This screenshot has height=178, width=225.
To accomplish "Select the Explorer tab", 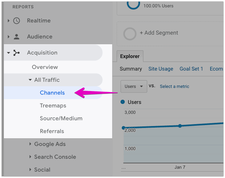I will [x=130, y=56].
